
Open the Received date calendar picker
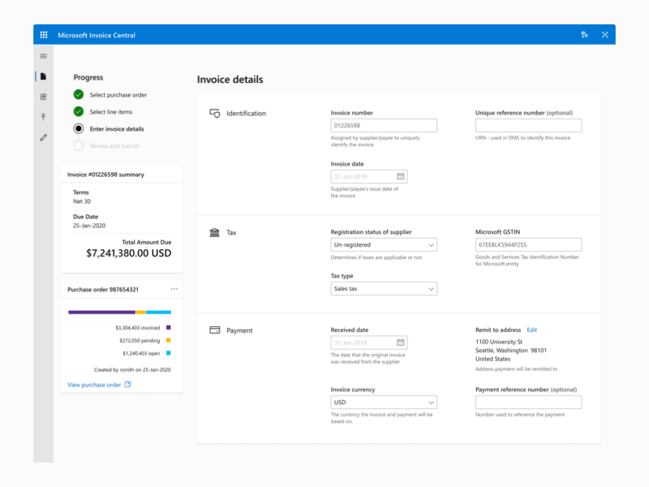click(400, 343)
